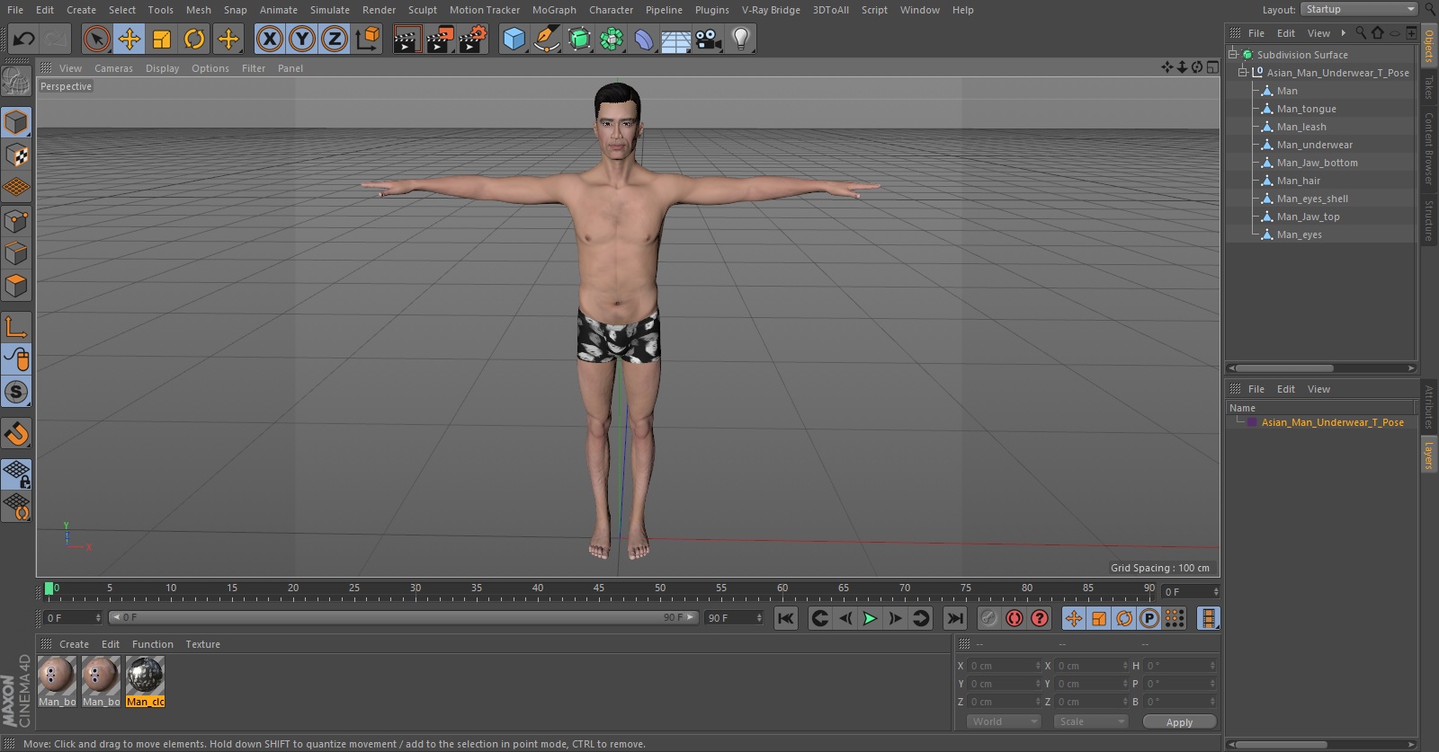Switch to Model mode cube icon
Image resolution: width=1439 pixels, height=752 pixels.
coord(16,122)
